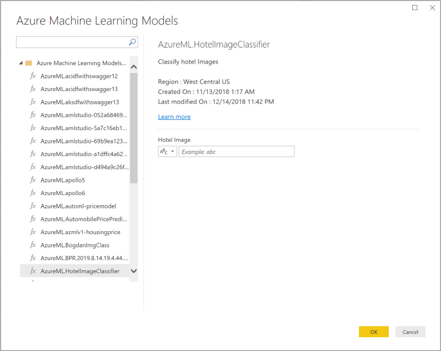
Task: Click the AzureML.HotelImageClassifier heading
Action: click(214, 45)
